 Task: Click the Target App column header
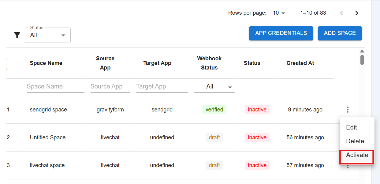tap(157, 63)
